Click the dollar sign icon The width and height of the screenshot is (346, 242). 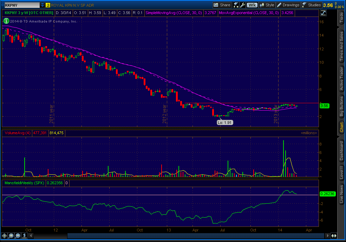[25, 236]
